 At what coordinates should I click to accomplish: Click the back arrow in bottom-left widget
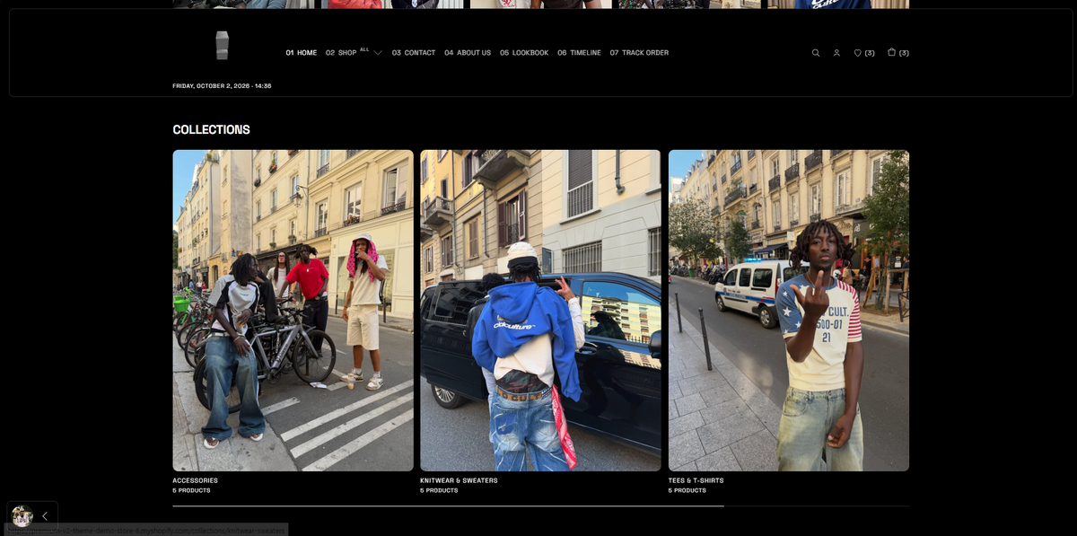(45, 516)
